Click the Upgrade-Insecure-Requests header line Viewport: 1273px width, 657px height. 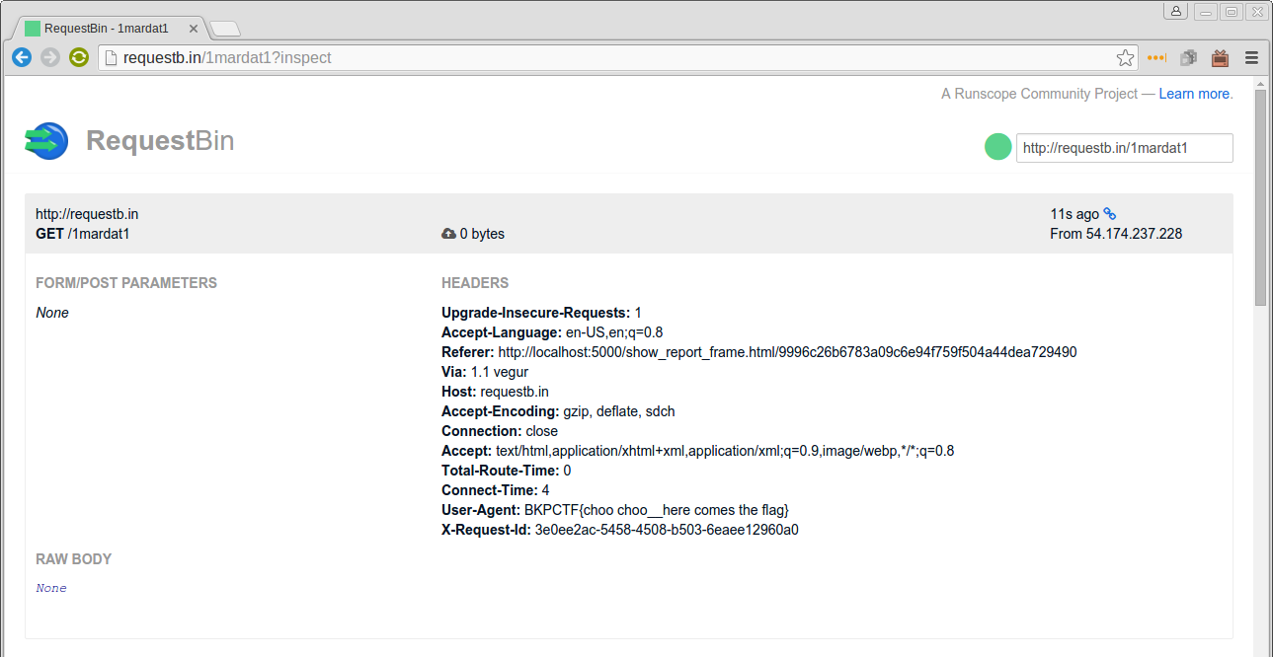541,313
